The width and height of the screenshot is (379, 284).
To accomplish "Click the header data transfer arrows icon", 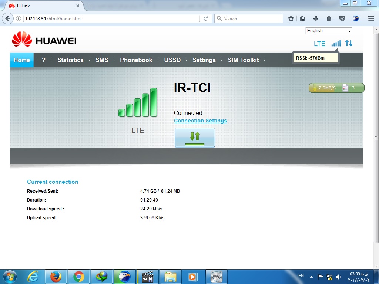I will [x=349, y=44].
